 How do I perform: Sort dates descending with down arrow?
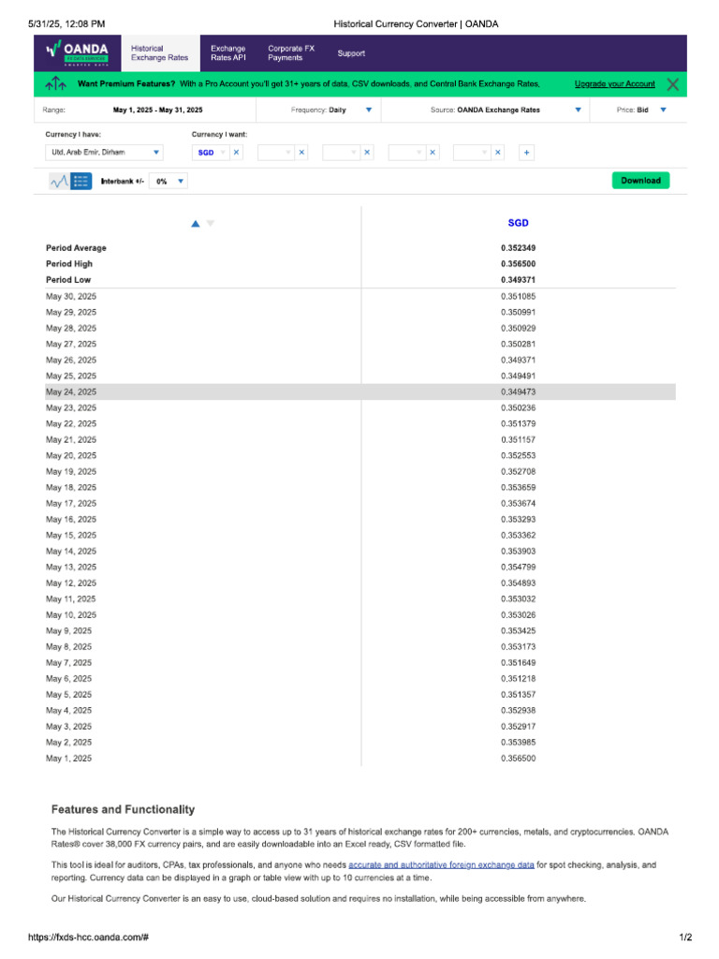tap(211, 223)
